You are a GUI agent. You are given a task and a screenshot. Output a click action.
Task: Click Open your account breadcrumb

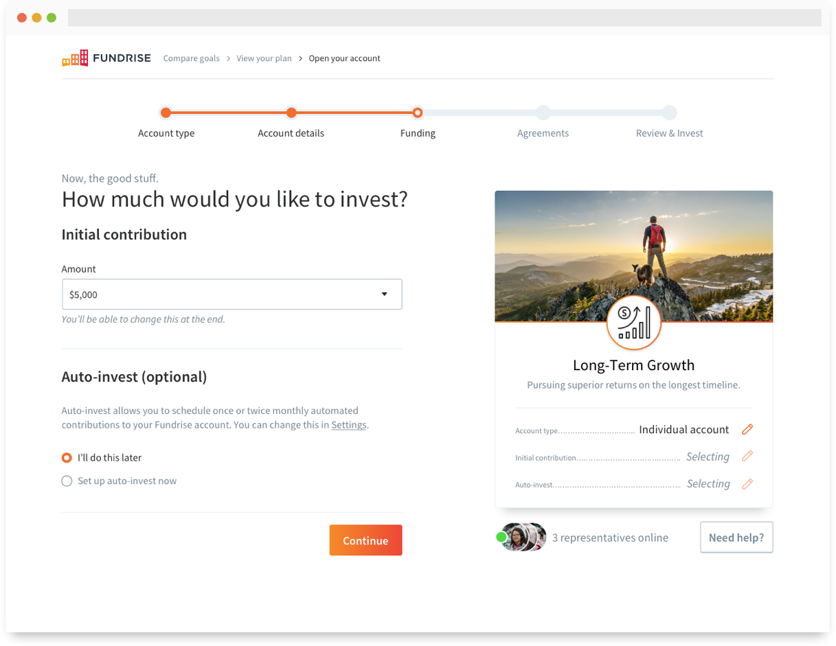(x=344, y=58)
